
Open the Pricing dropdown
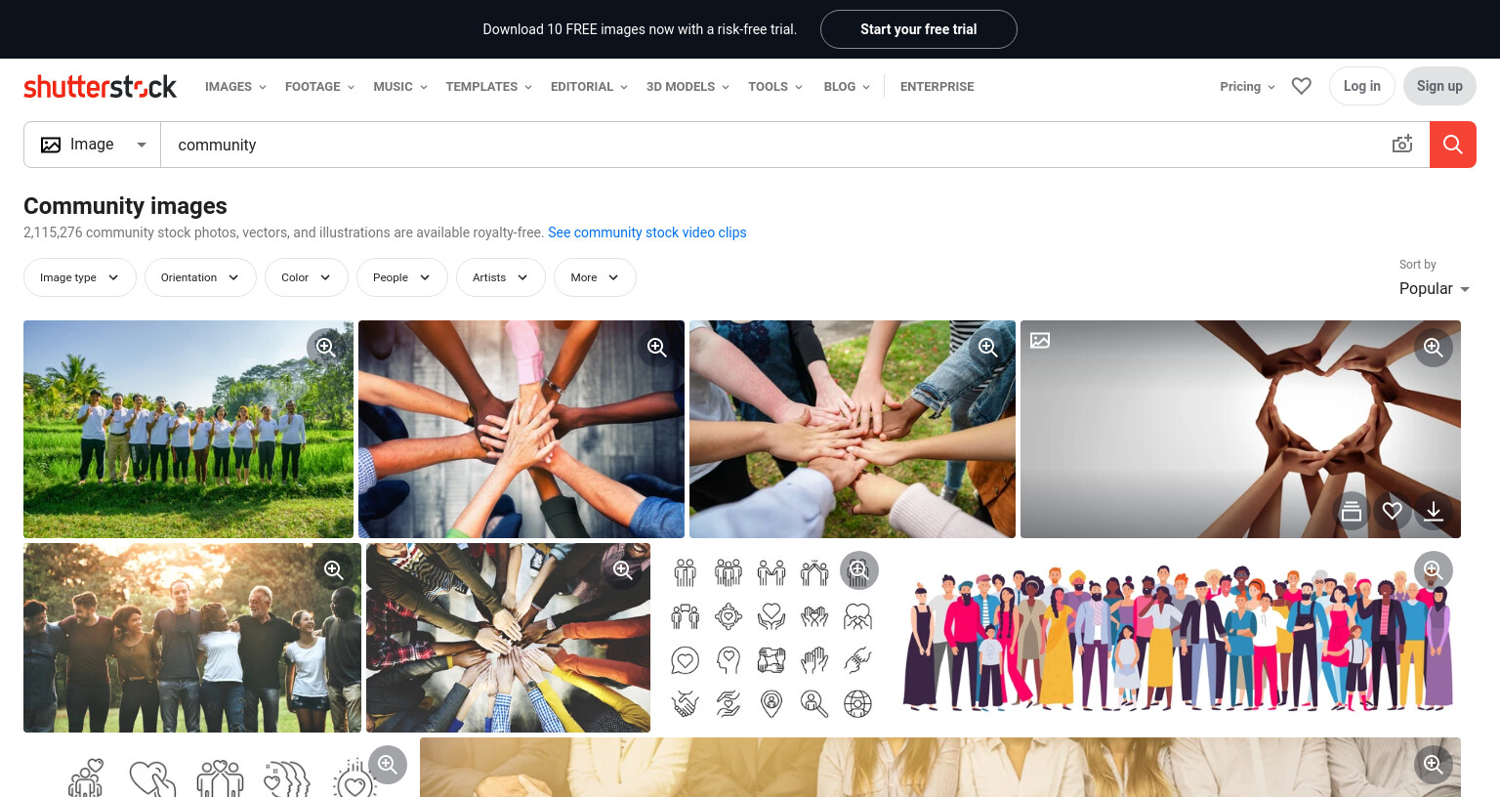[1247, 87]
